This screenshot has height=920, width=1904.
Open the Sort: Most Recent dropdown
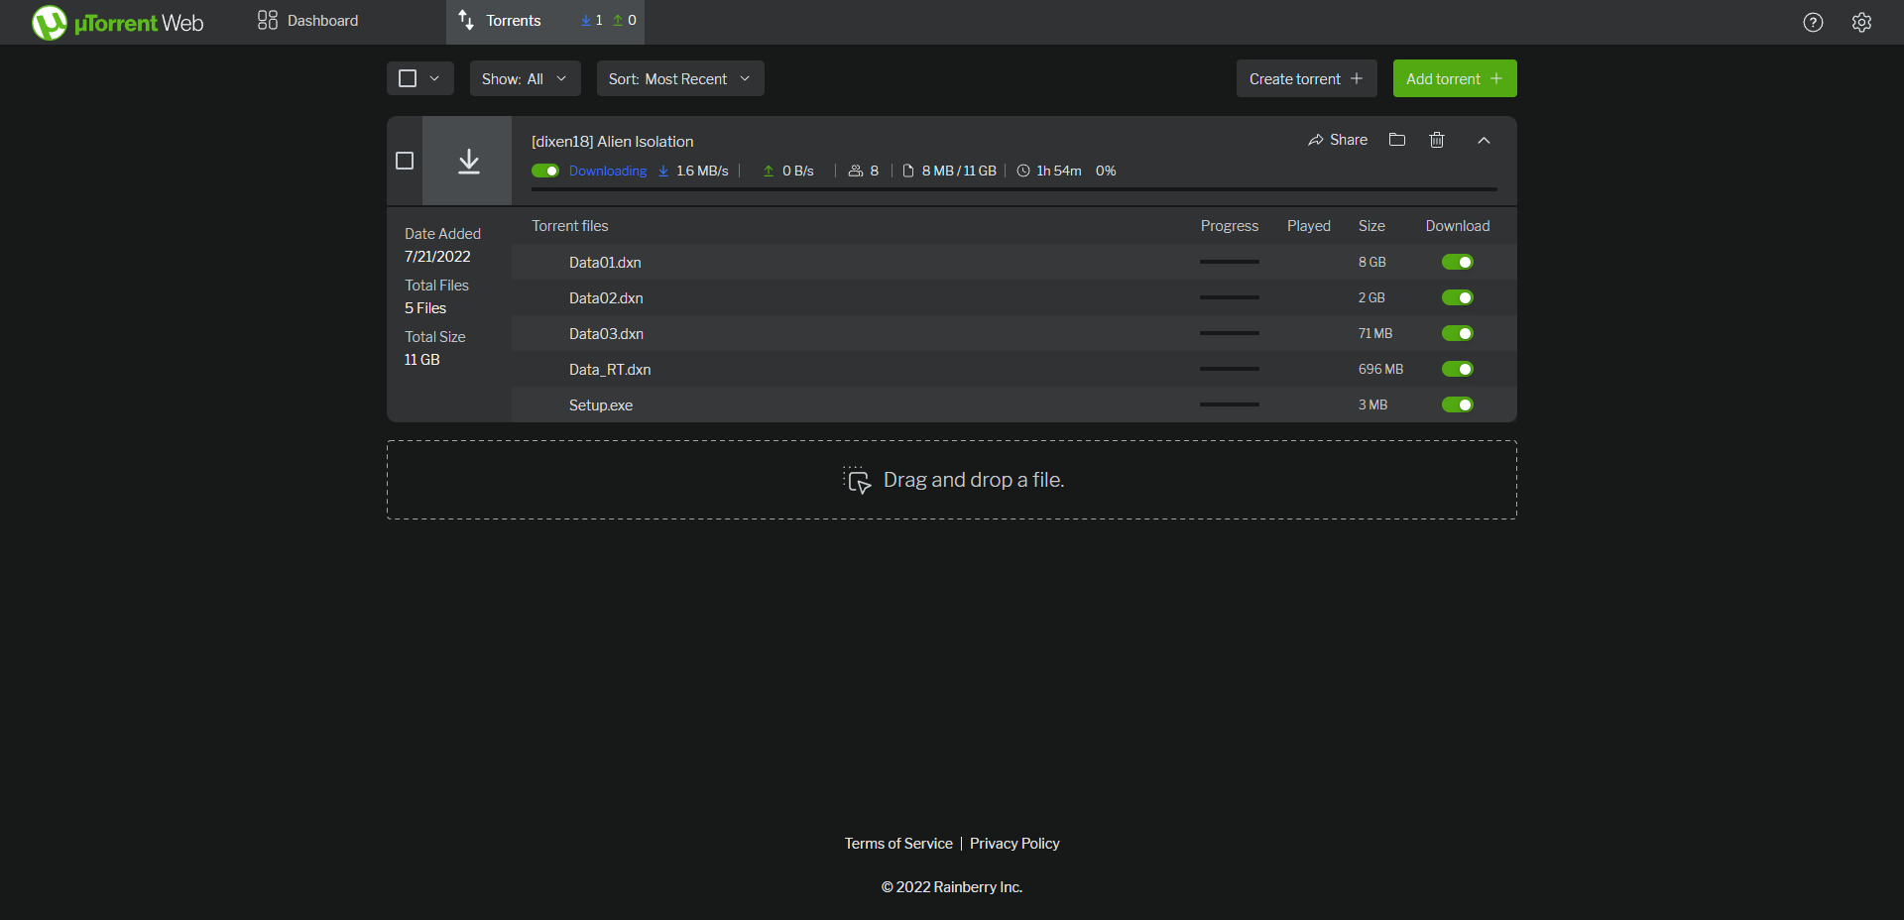680,78
